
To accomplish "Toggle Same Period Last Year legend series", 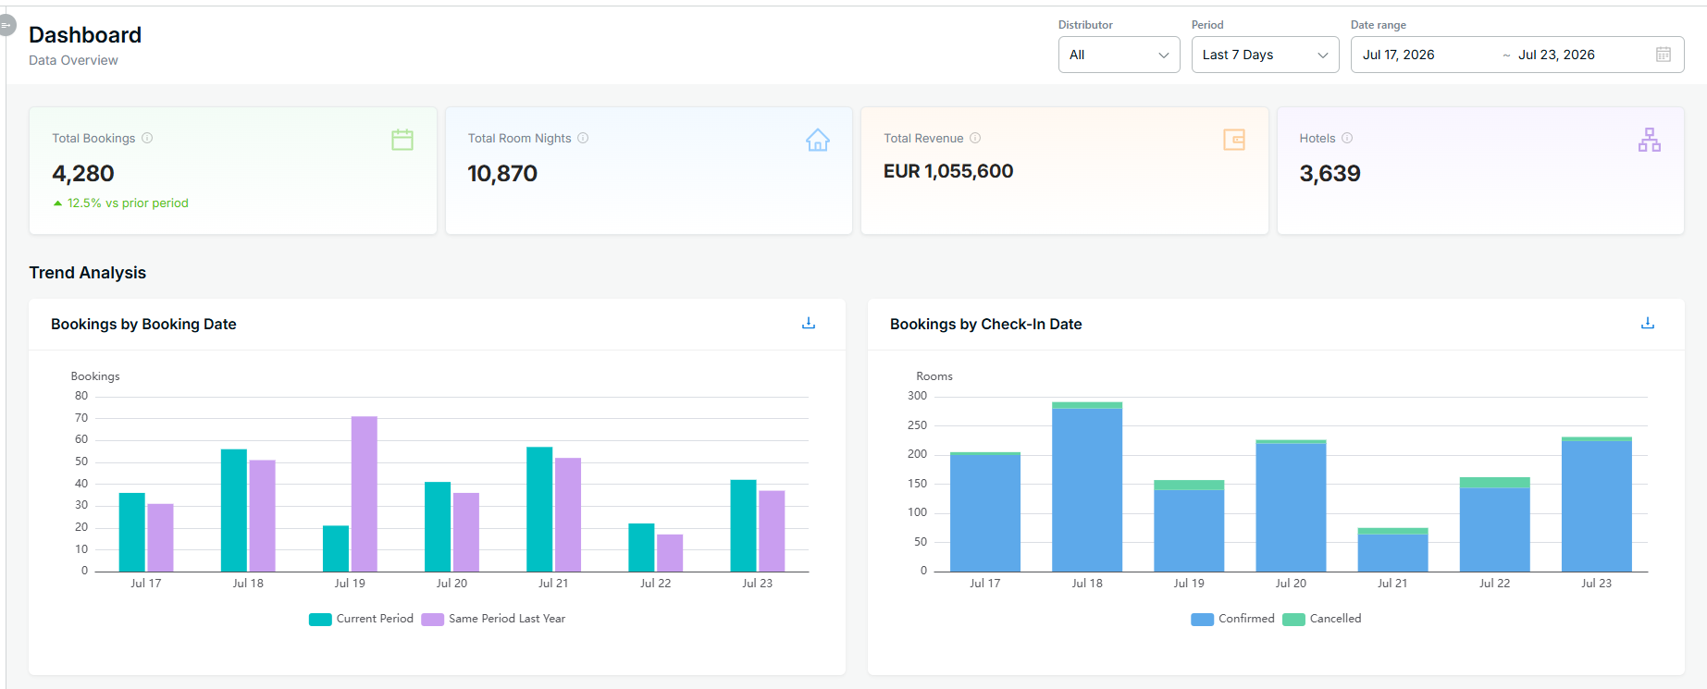I will coord(493,619).
